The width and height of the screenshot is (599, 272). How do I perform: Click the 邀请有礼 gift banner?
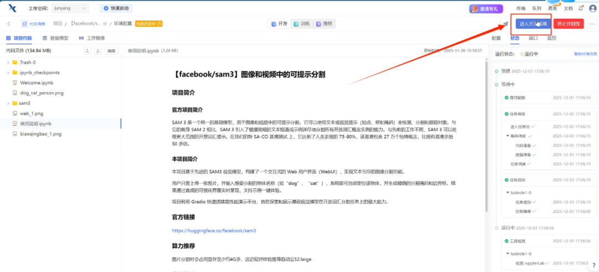click(486, 8)
